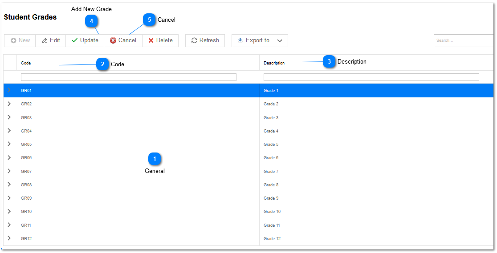Expand the GR01 row details
The image size is (497, 253).
coord(9,90)
